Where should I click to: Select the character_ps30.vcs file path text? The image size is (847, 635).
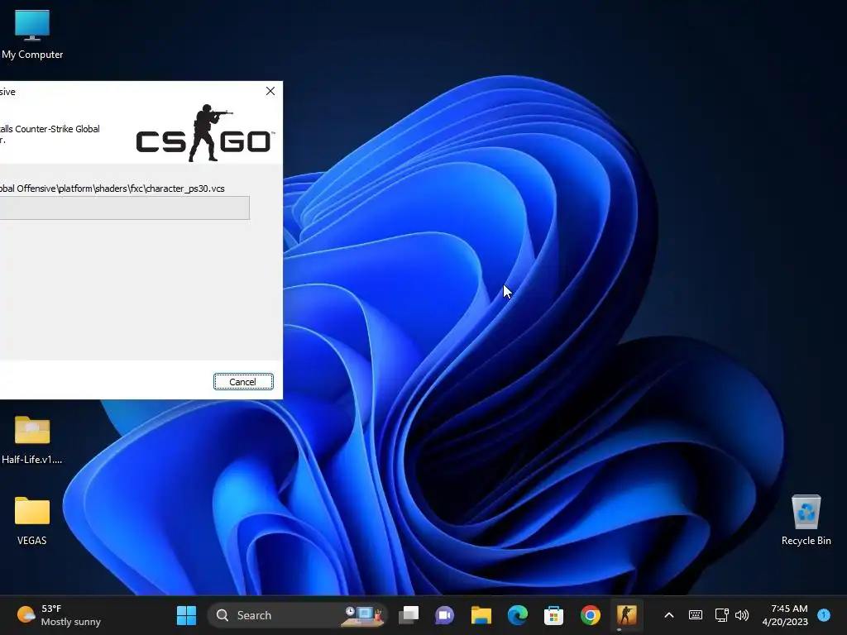[112, 189]
